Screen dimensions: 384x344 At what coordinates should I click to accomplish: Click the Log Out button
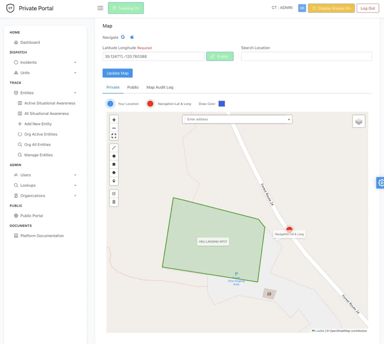click(x=368, y=8)
